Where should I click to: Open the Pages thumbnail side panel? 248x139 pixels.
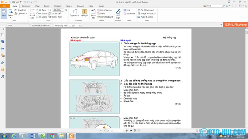tap(3, 42)
